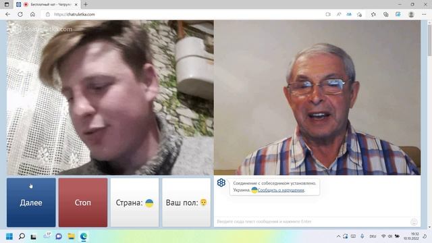Open the emoji picker in chat
The image size is (432, 243).
pos(414,222)
